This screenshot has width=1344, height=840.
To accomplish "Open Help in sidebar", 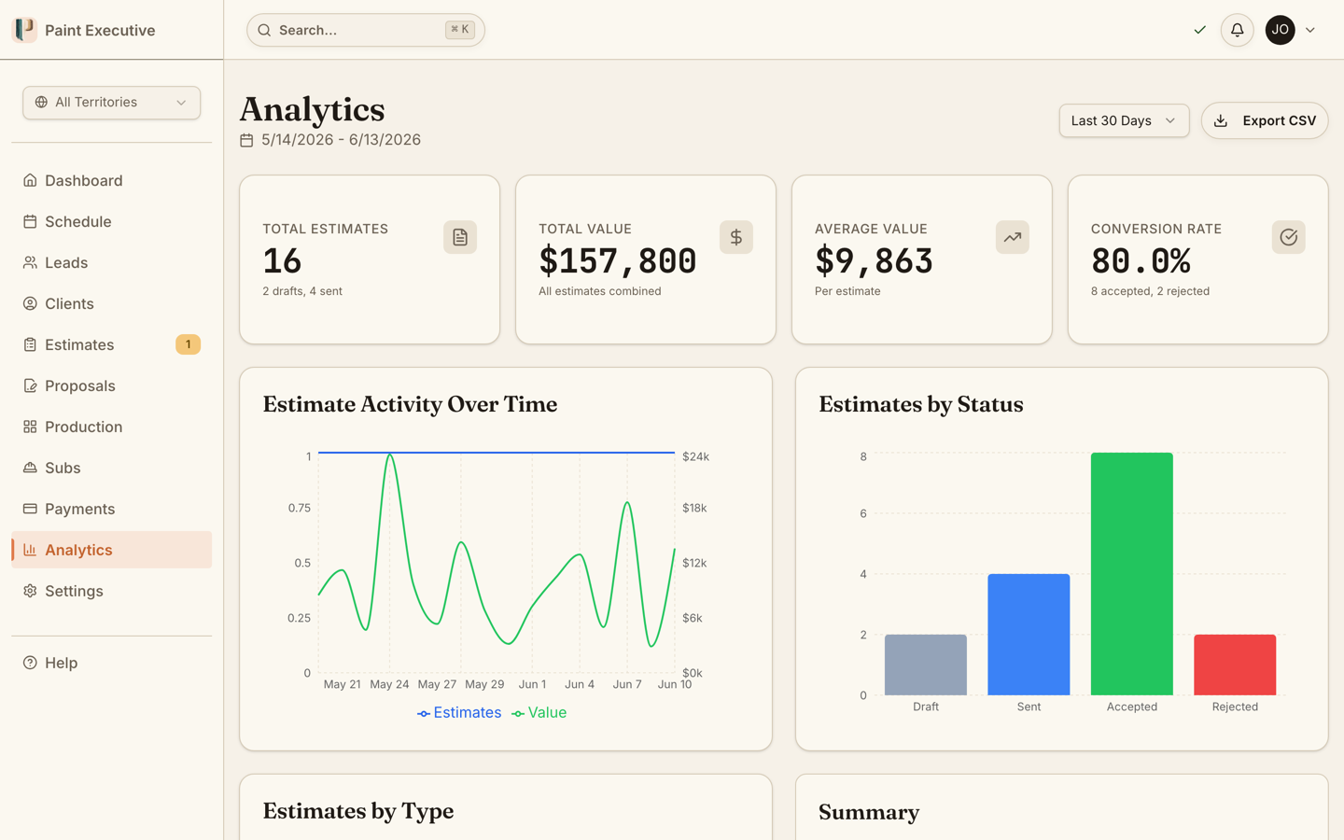I will tap(111, 663).
